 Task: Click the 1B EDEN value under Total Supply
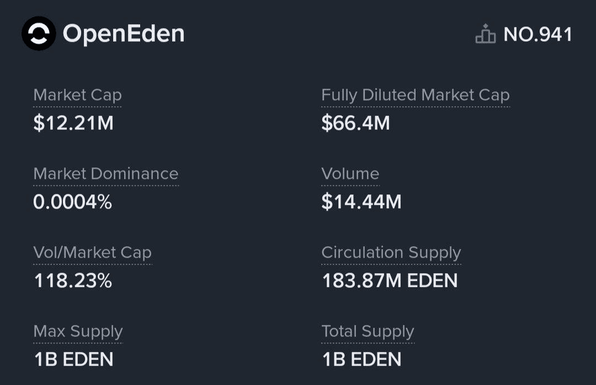pos(361,360)
